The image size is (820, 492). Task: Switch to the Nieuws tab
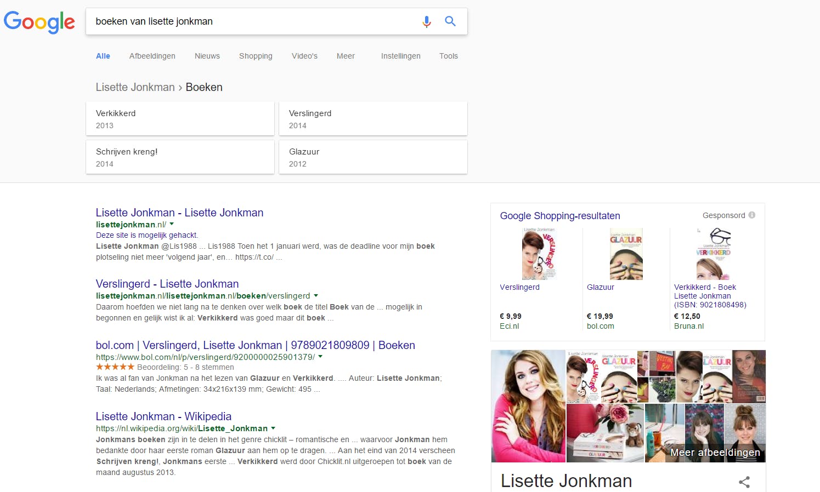point(207,56)
